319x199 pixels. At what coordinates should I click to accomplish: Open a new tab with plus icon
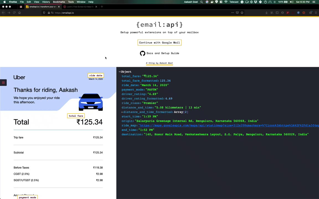[x=102, y=7]
